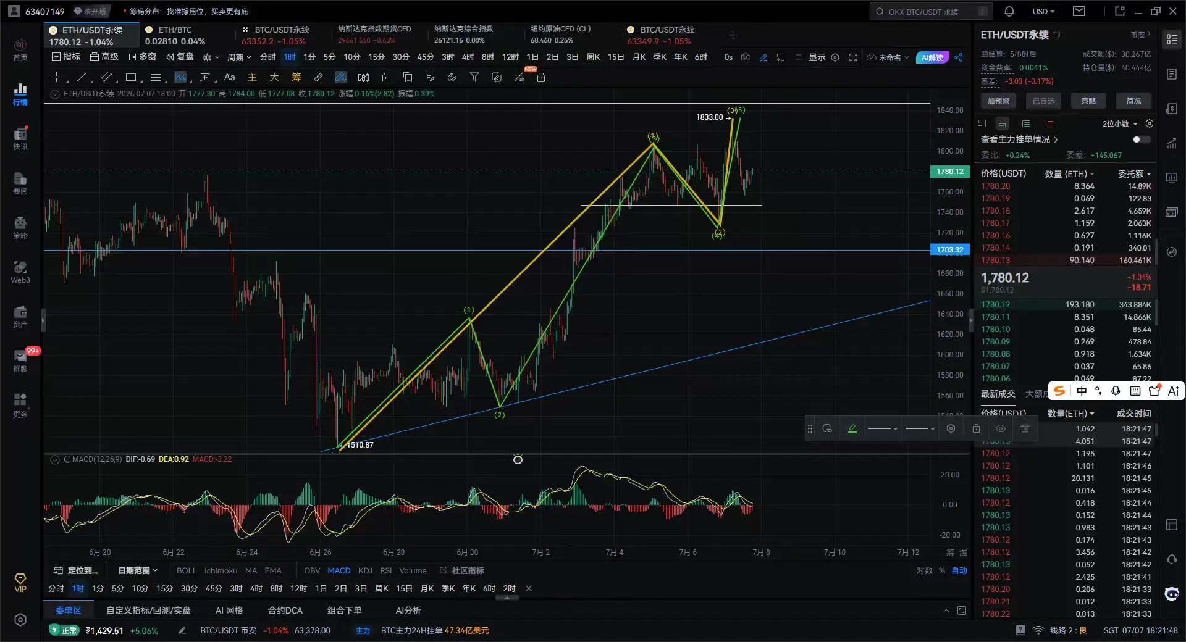The width and height of the screenshot is (1186, 642).
Task: Open the 群聊 chat sidebar icon
Action: 20,360
